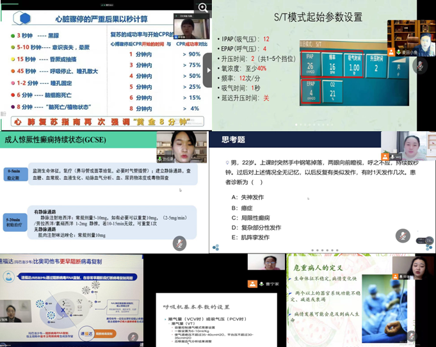Pick option E: 肌阵挛发作
Image resolution: width=436 pixels, height=347 pixels.
click(250, 238)
